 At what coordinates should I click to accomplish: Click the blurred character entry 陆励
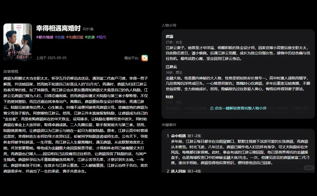tap(169, 97)
